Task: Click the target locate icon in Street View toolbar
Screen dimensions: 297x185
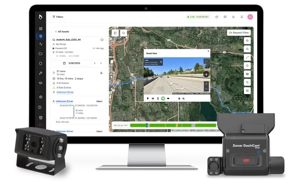Action: (179, 98)
